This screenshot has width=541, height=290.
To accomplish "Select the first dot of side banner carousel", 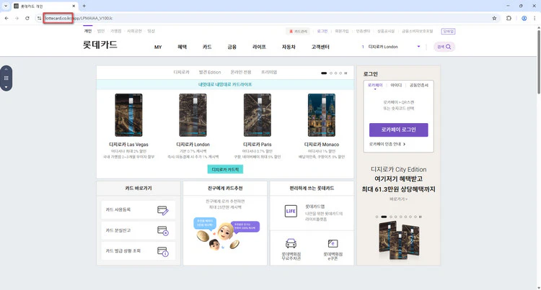I will coord(377,217).
